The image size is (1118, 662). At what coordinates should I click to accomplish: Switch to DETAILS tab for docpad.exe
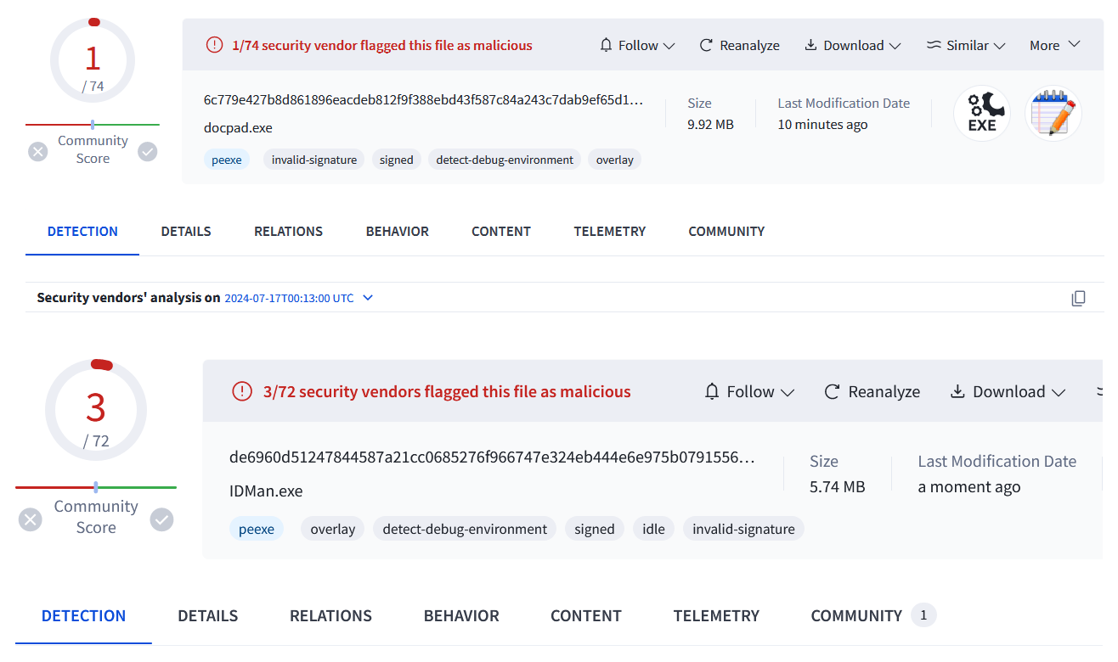(x=186, y=231)
